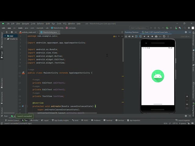Open the Layout Inspector tool window
This screenshot has height=146, width=195.
(183, 120)
